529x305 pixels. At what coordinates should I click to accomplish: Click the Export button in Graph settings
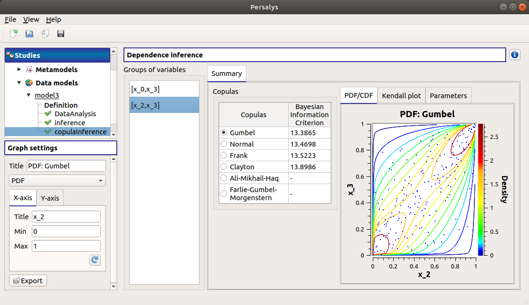(x=28, y=280)
